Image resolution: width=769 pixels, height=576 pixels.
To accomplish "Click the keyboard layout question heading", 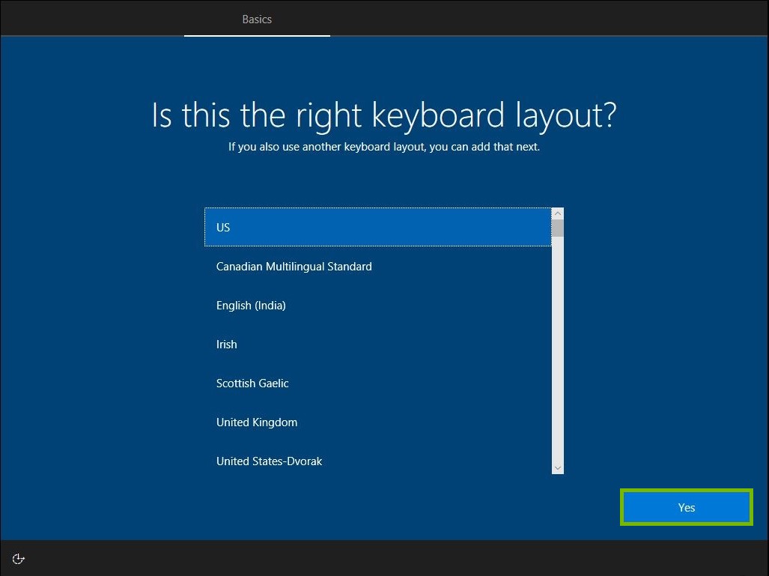I will (383, 115).
